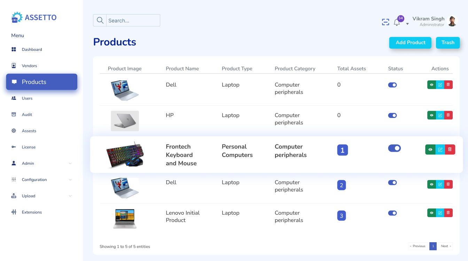Delete the Frontech Keyboard and Mouse product
Image resolution: width=468 pixels, height=261 pixels.
(450, 150)
